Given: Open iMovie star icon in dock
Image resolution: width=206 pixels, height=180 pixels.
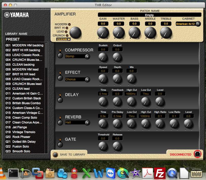Looking at the screenshot, I should pos(135,173).
